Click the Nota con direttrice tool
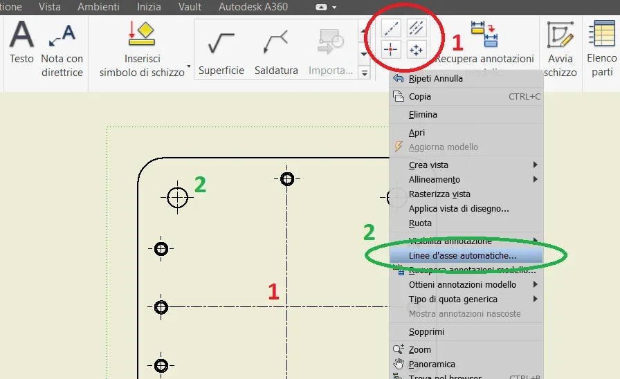620x379 pixels. coord(62,50)
